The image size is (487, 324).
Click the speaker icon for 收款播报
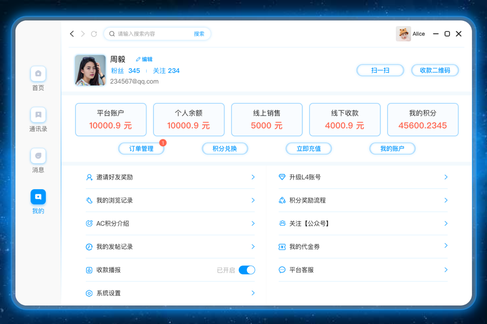89,270
